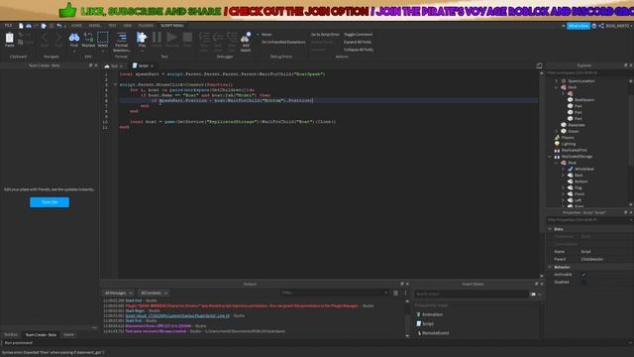
Task: Click the undo arrow in quick access bar
Action: [x=59, y=26]
